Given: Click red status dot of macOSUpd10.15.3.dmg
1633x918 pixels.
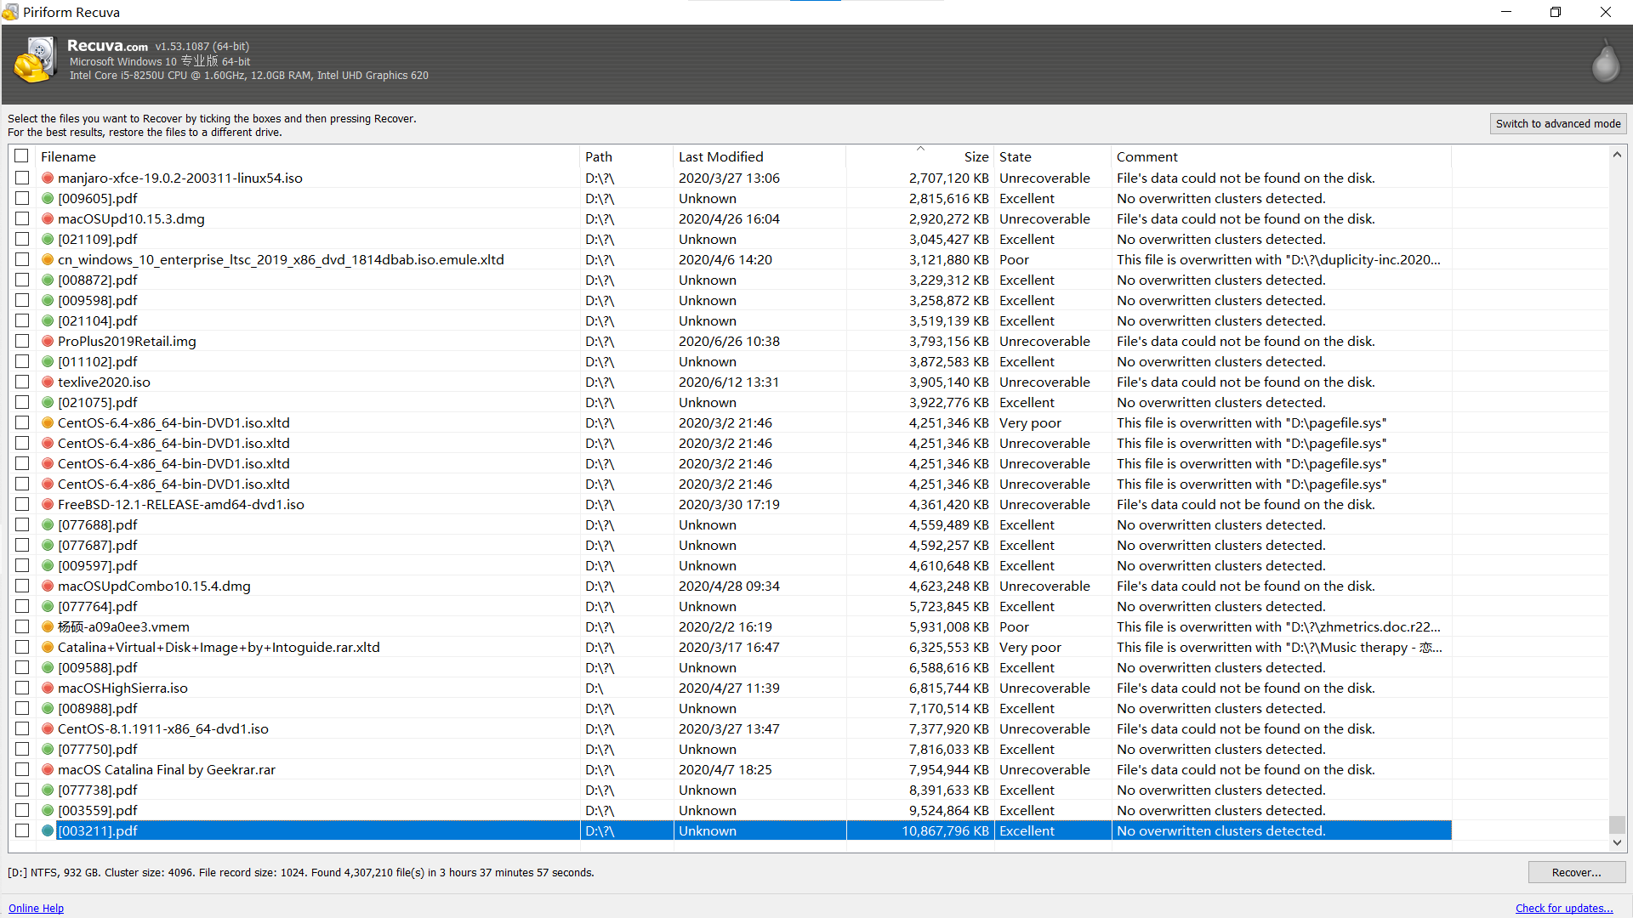Looking at the screenshot, I should pos(48,218).
